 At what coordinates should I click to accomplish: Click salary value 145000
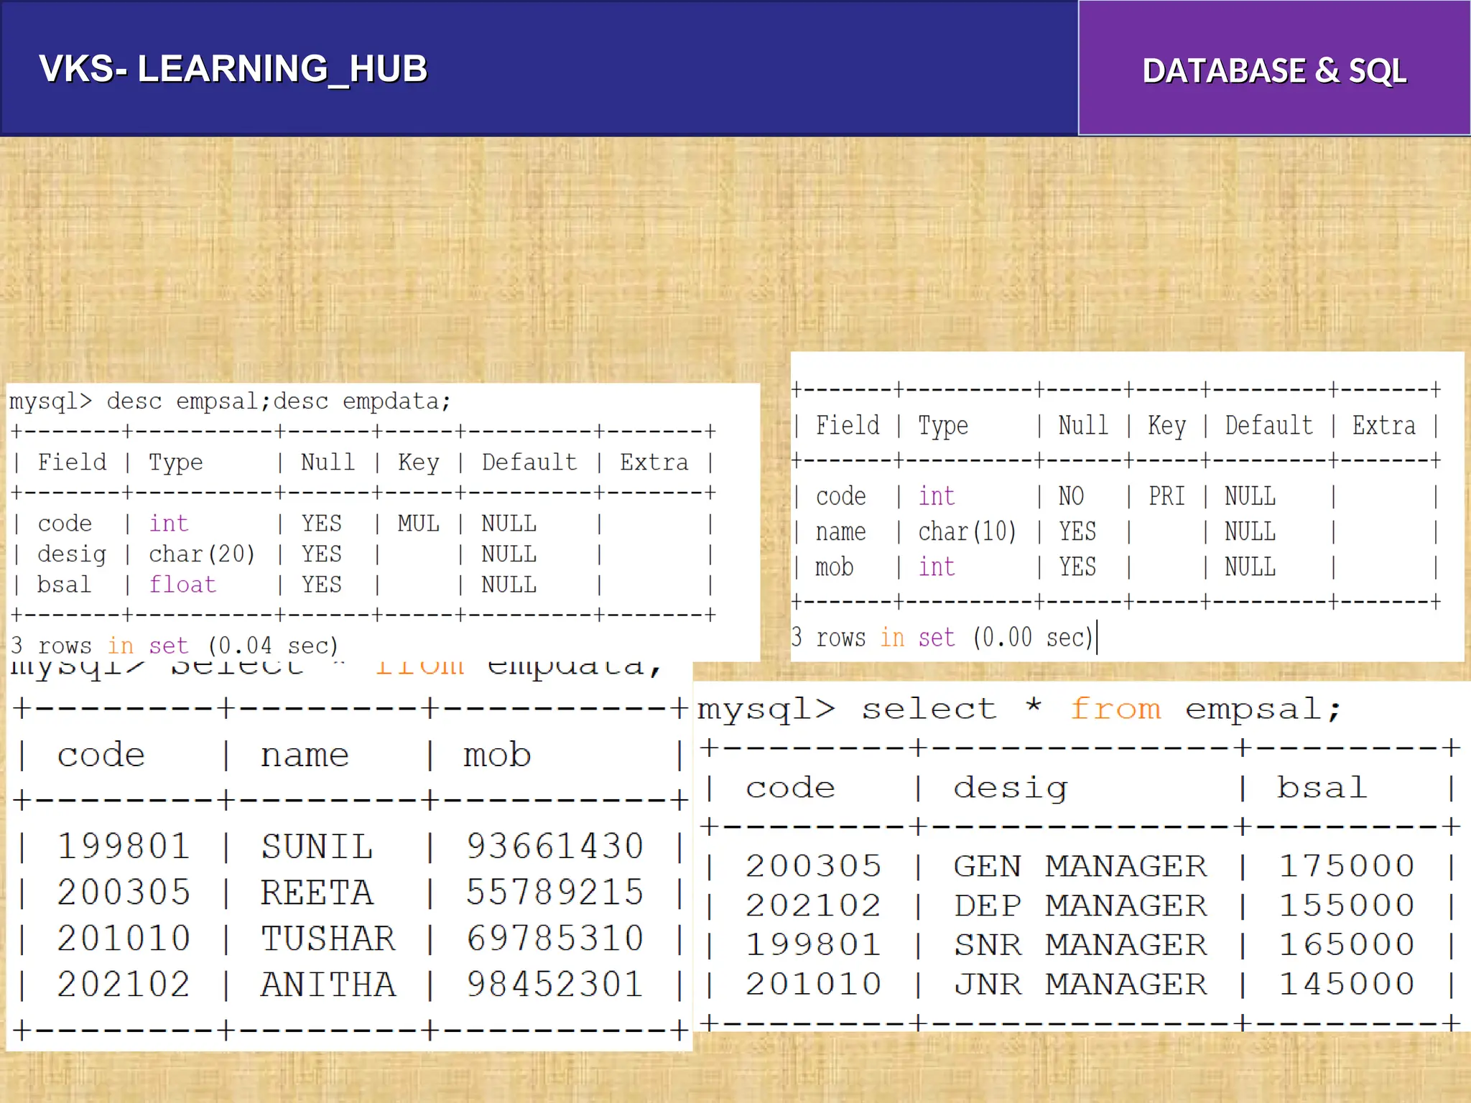(x=1347, y=984)
